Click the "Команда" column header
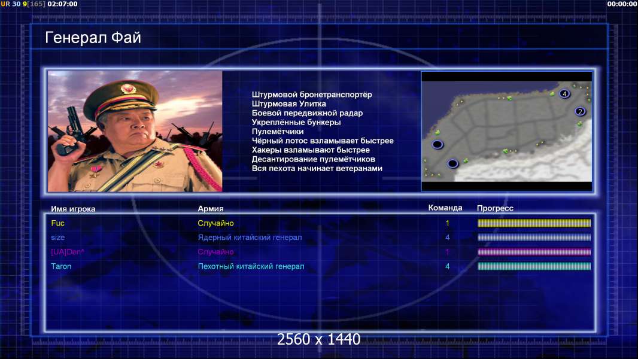 pyautogui.click(x=445, y=208)
